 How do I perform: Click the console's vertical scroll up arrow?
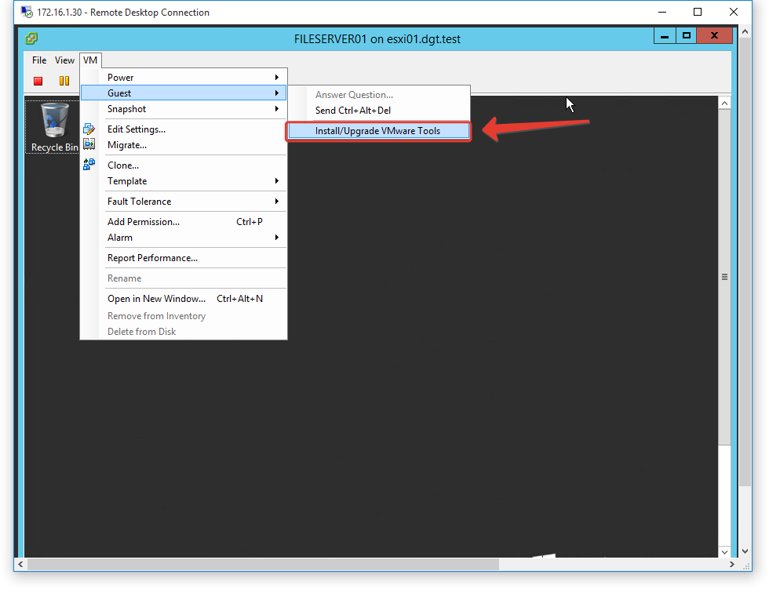click(724, 103)
